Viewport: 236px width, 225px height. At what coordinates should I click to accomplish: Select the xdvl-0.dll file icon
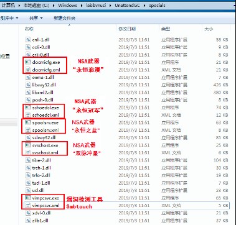28,213
